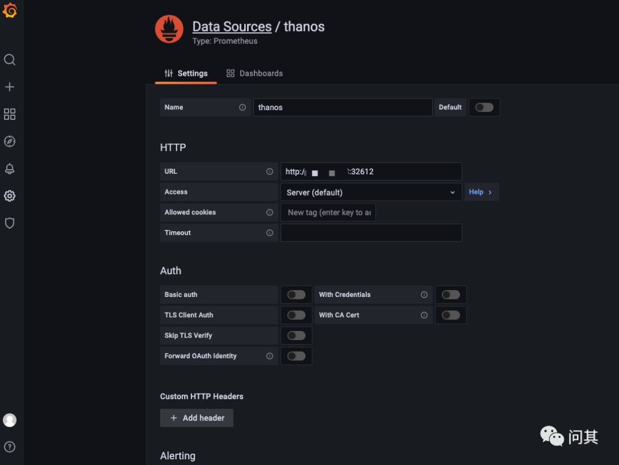Enable the Skip TLS Verify switch
The width and height of the screenshot is (619, 465).
click(x=296, y=335)
